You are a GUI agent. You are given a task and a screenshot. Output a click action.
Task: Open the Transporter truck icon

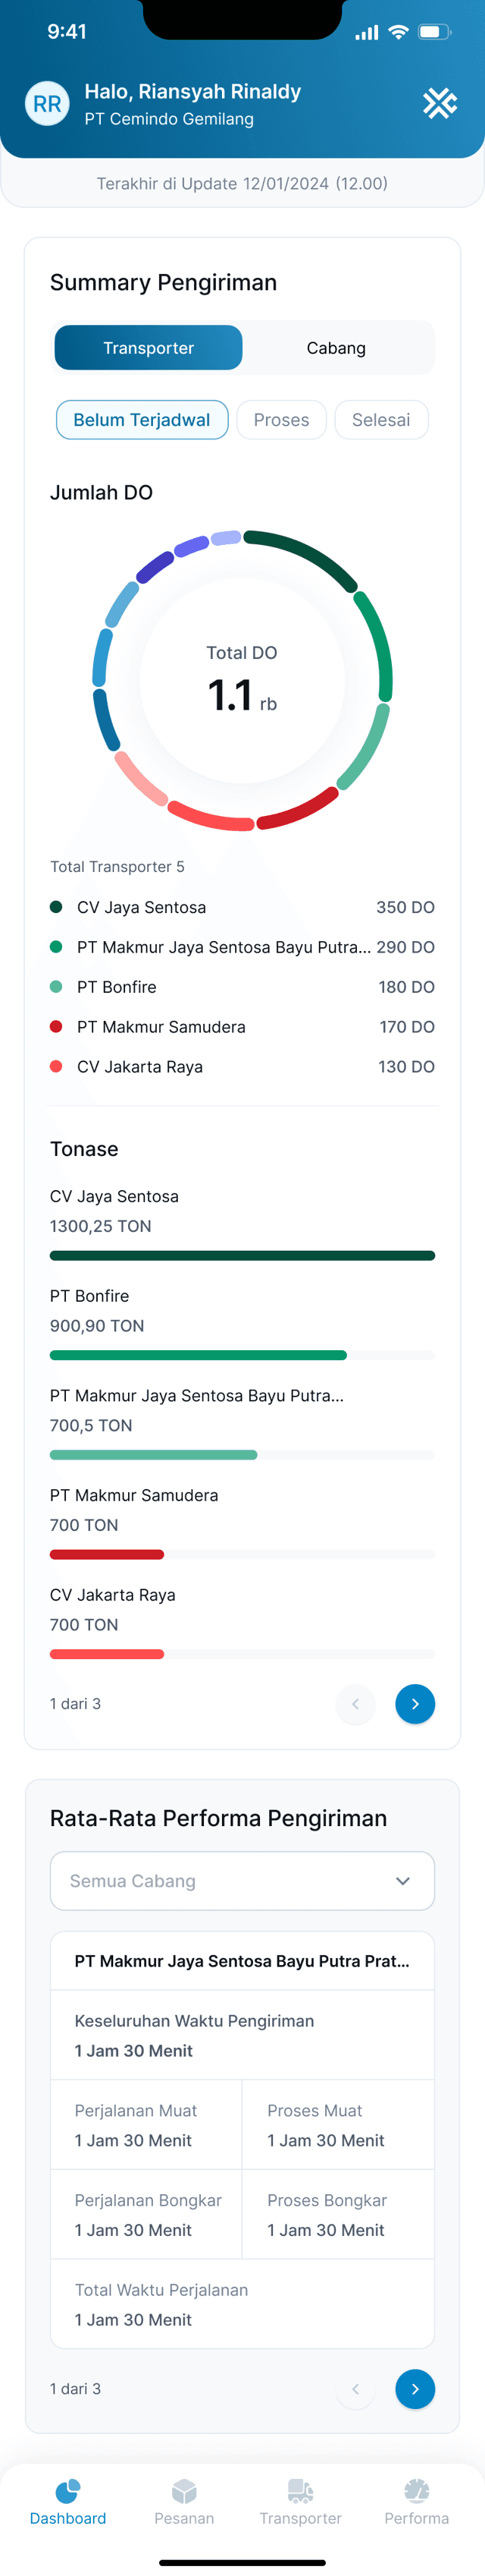(300, 2490)
